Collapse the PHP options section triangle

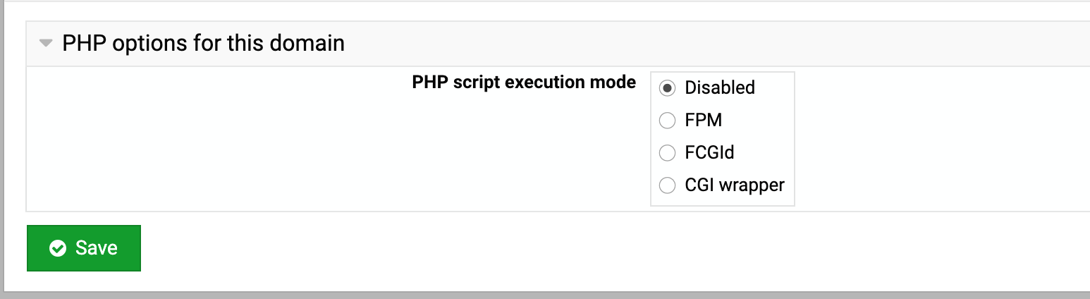46,44
